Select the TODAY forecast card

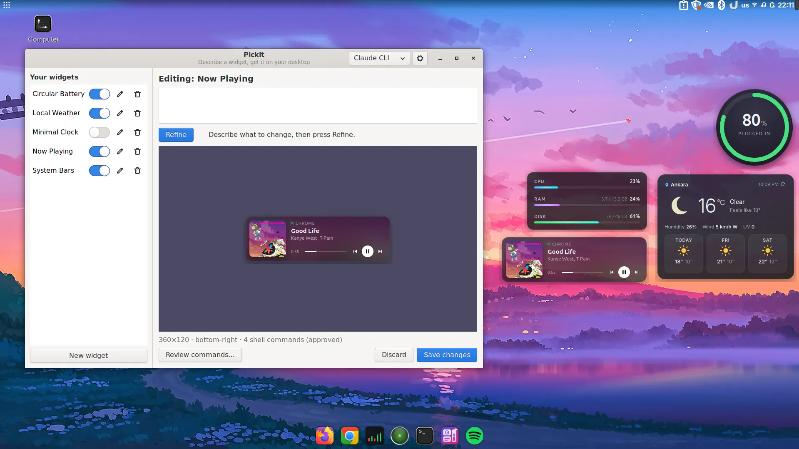[684, 253]
